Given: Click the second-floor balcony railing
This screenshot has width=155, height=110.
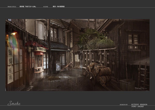Looking at the screenshot, I should 55,39.
